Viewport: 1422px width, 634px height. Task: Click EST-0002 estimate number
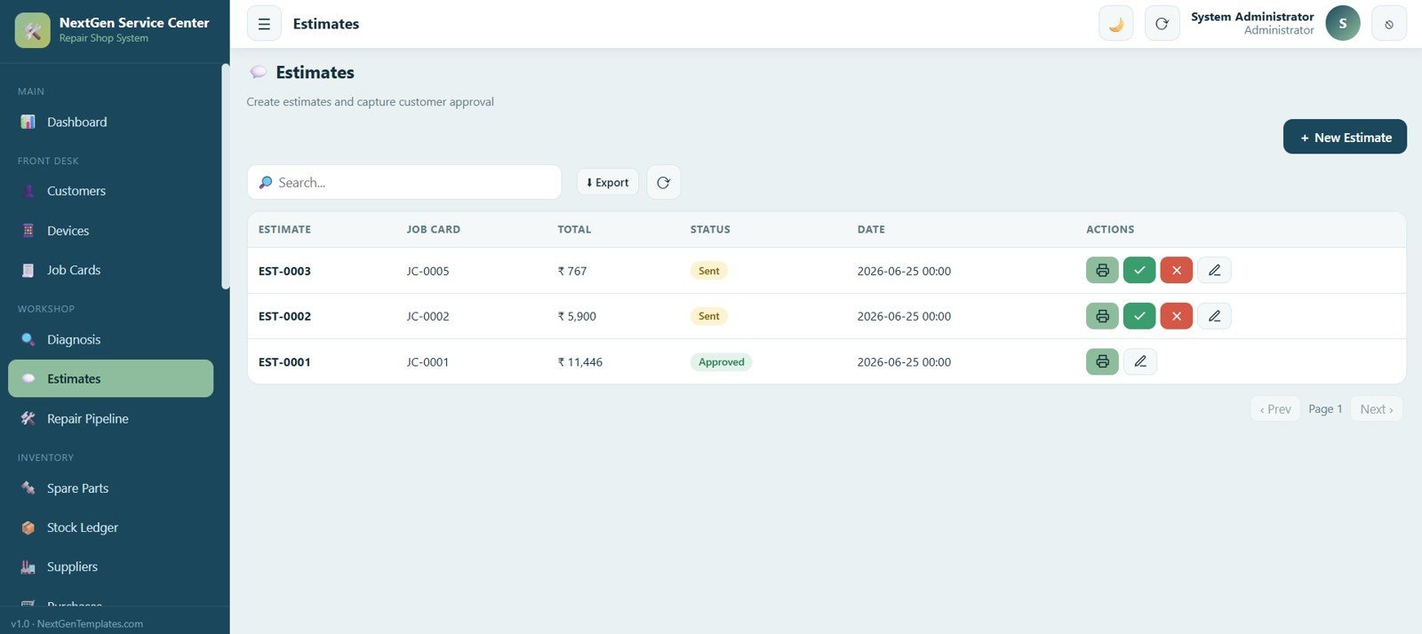click(x=284, y=316)
